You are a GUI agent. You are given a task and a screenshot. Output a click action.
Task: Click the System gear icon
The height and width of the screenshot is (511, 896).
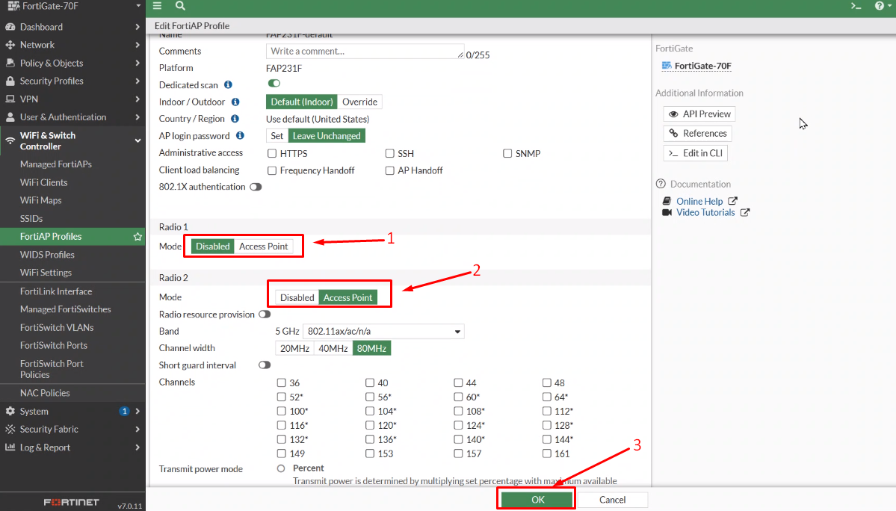[x=10, y=411]
